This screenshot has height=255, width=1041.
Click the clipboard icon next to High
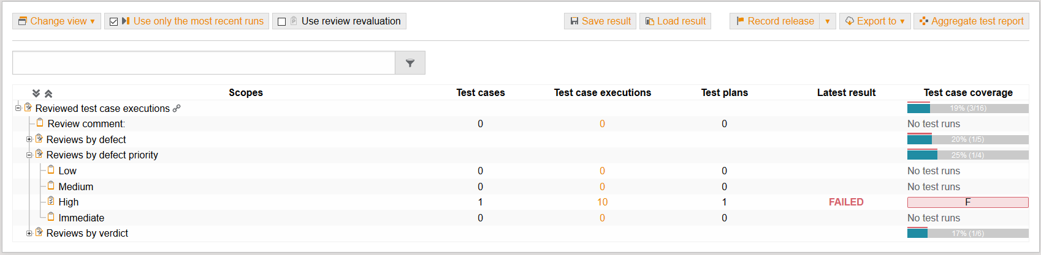(x=51, y=201)
